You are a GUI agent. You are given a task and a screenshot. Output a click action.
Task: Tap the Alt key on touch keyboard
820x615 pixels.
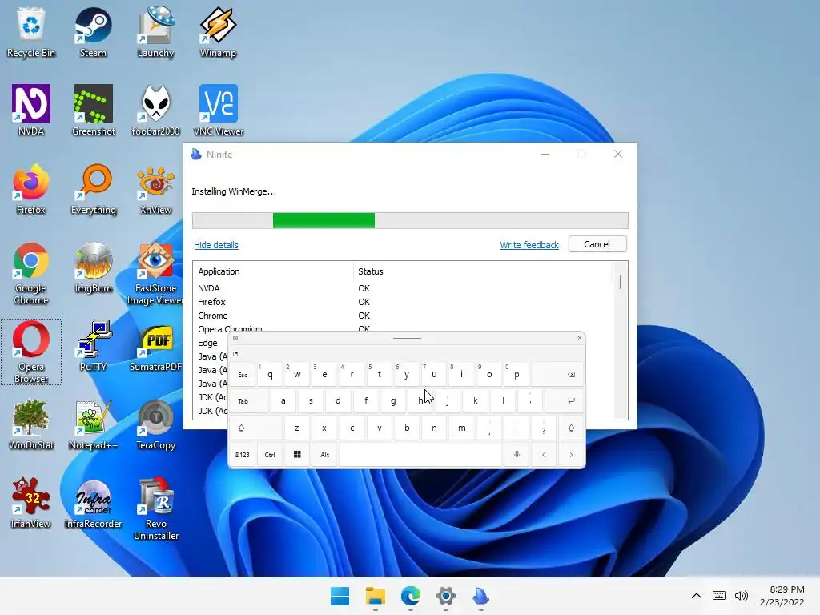pos(325,455)
